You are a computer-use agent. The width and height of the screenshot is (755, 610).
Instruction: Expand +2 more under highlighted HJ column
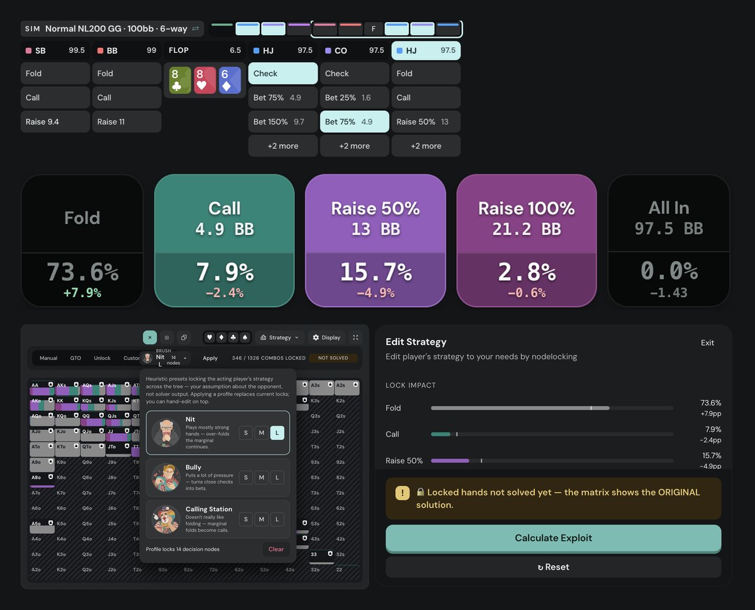click(x=426, y=145)
